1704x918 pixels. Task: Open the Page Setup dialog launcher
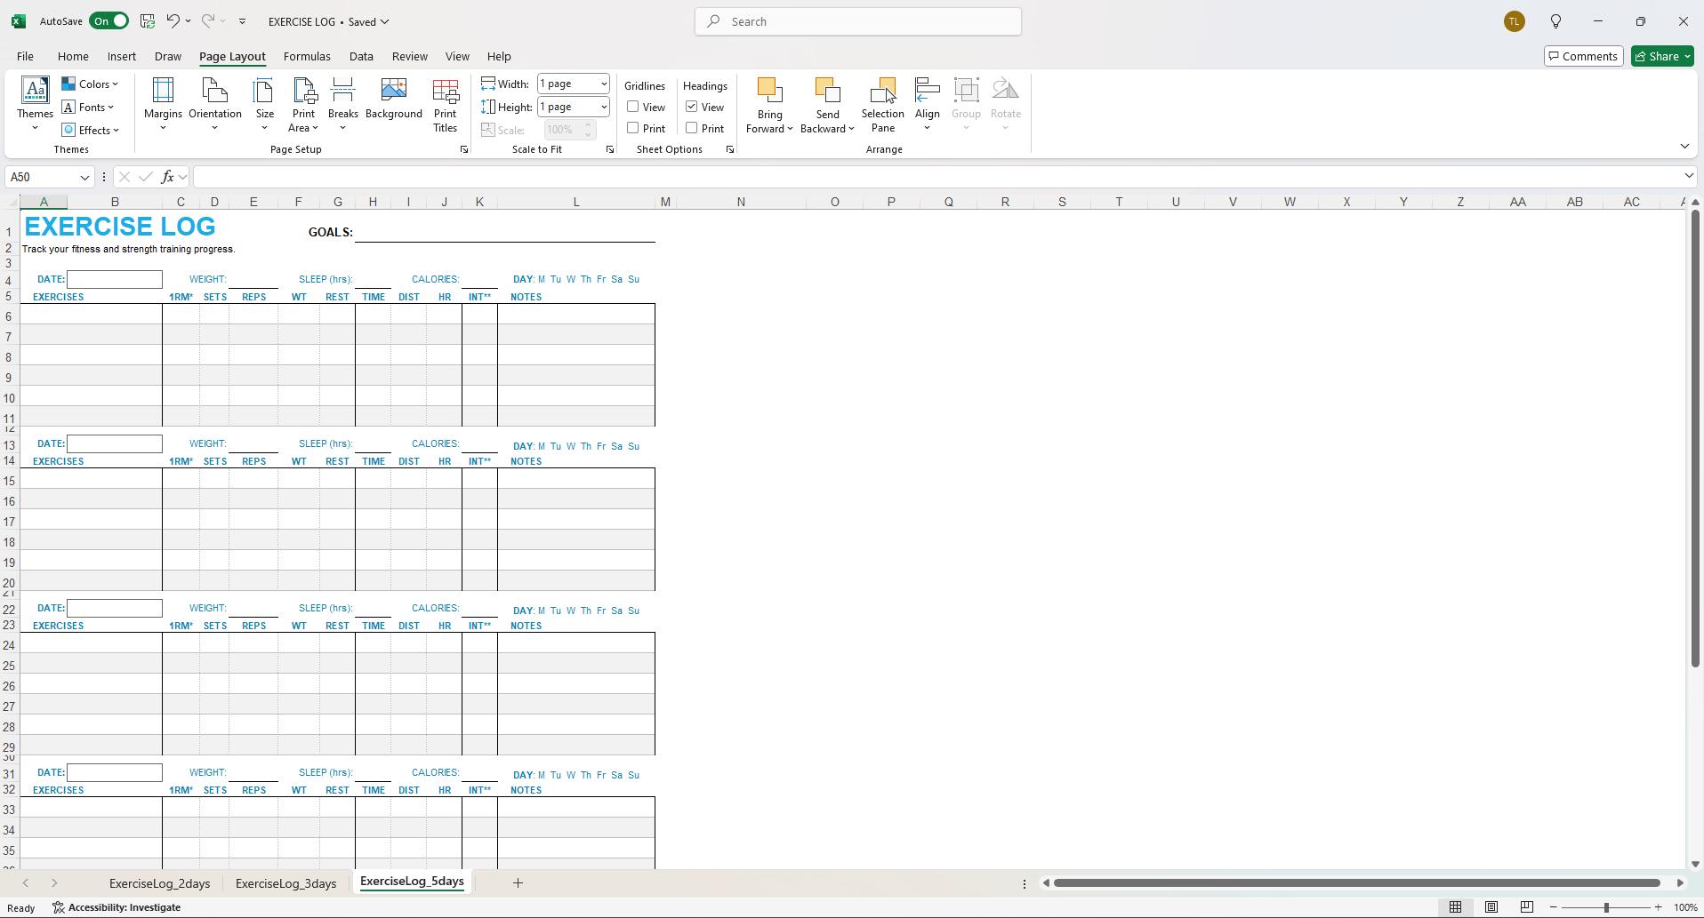coord(463,150)
